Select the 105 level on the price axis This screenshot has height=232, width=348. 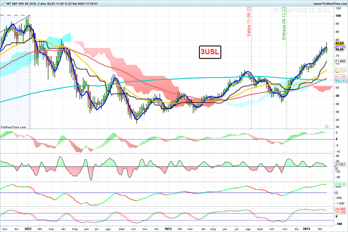point(338,8)
